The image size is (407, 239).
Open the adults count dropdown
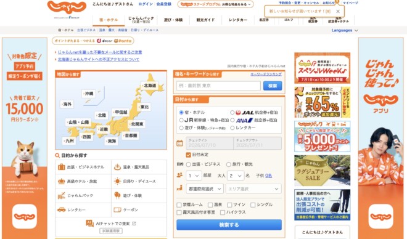pyautogui.click(x=236, y=176)
